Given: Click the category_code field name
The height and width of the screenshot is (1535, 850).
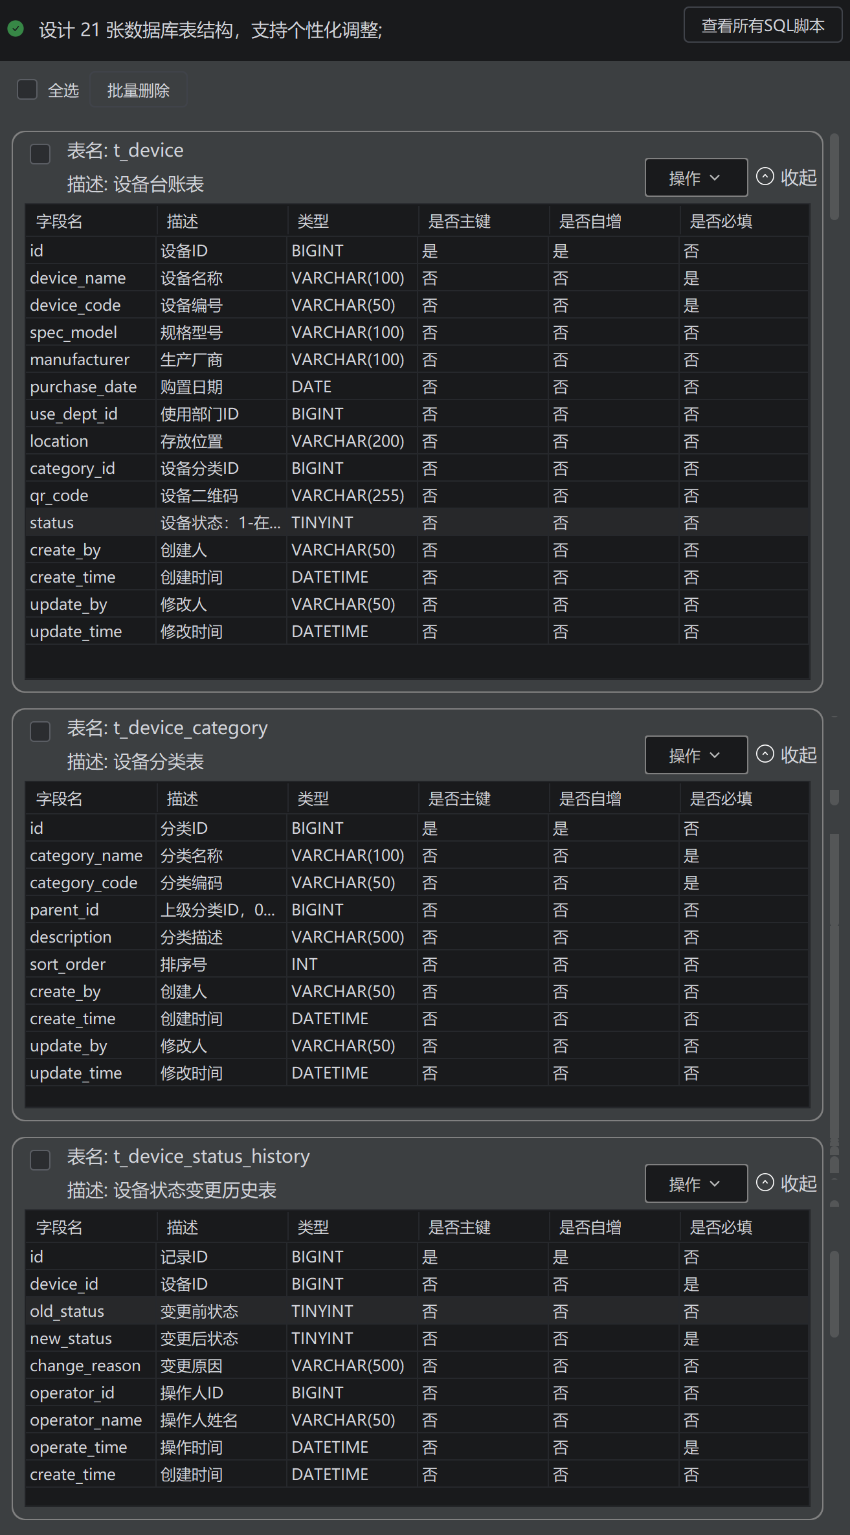Looking at the screenshot, I should (x=84, y=882).
